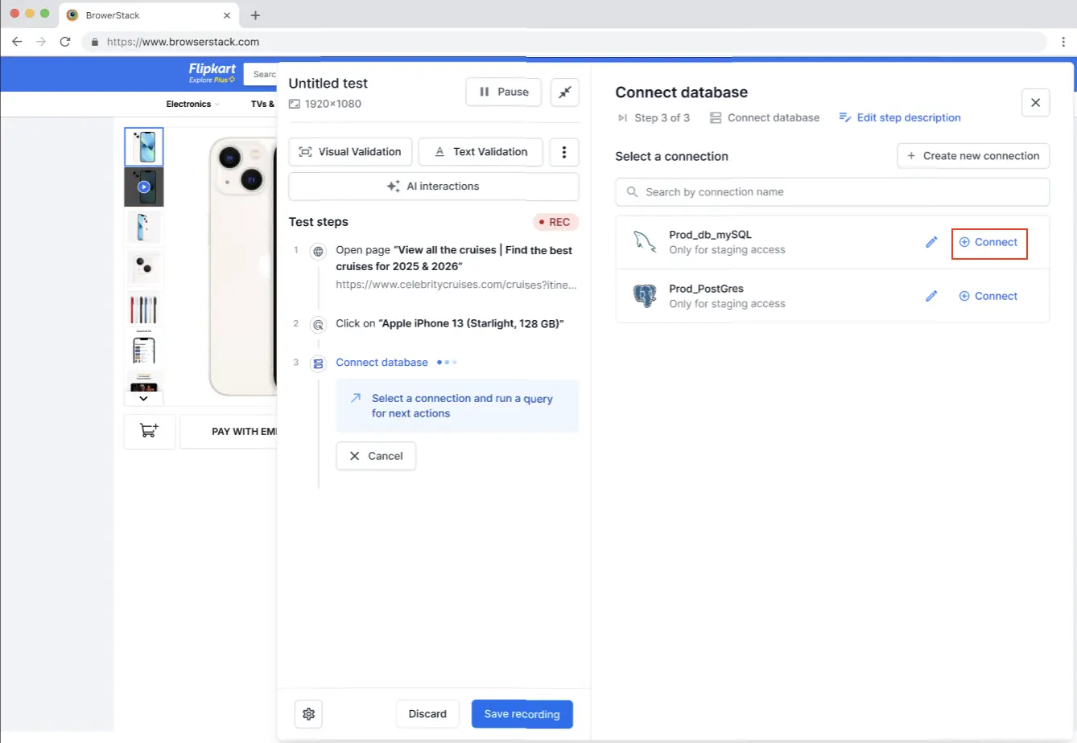The image size is (1077, 743).
Task: Connect to Prod_PostGres database
Action: tap(988, 296)
